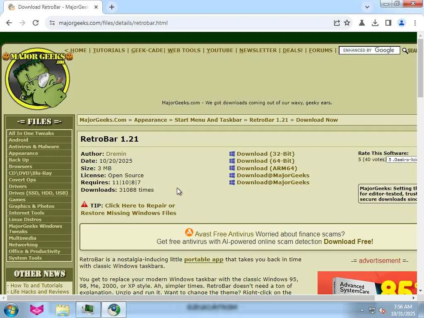Click the browser forward arrow
This screenshot has height=318, width=424.
tap(22, 23)
